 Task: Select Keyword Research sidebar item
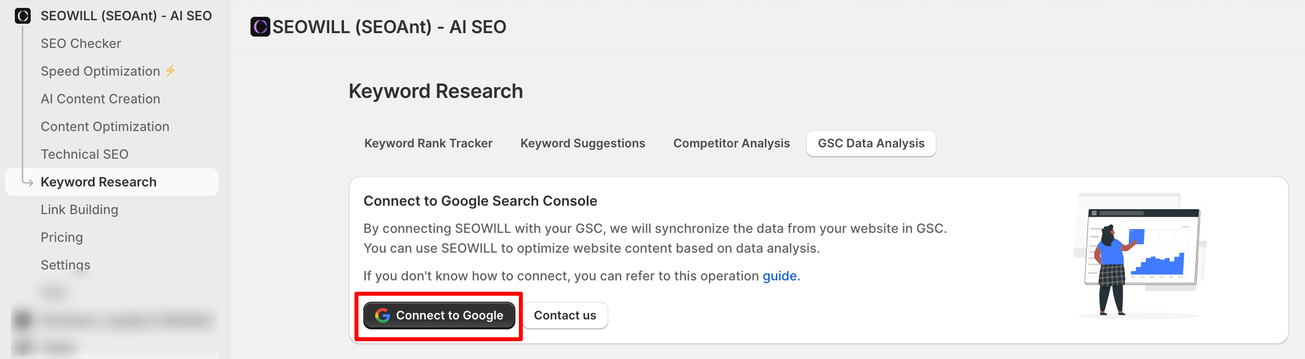coord(99,182)
